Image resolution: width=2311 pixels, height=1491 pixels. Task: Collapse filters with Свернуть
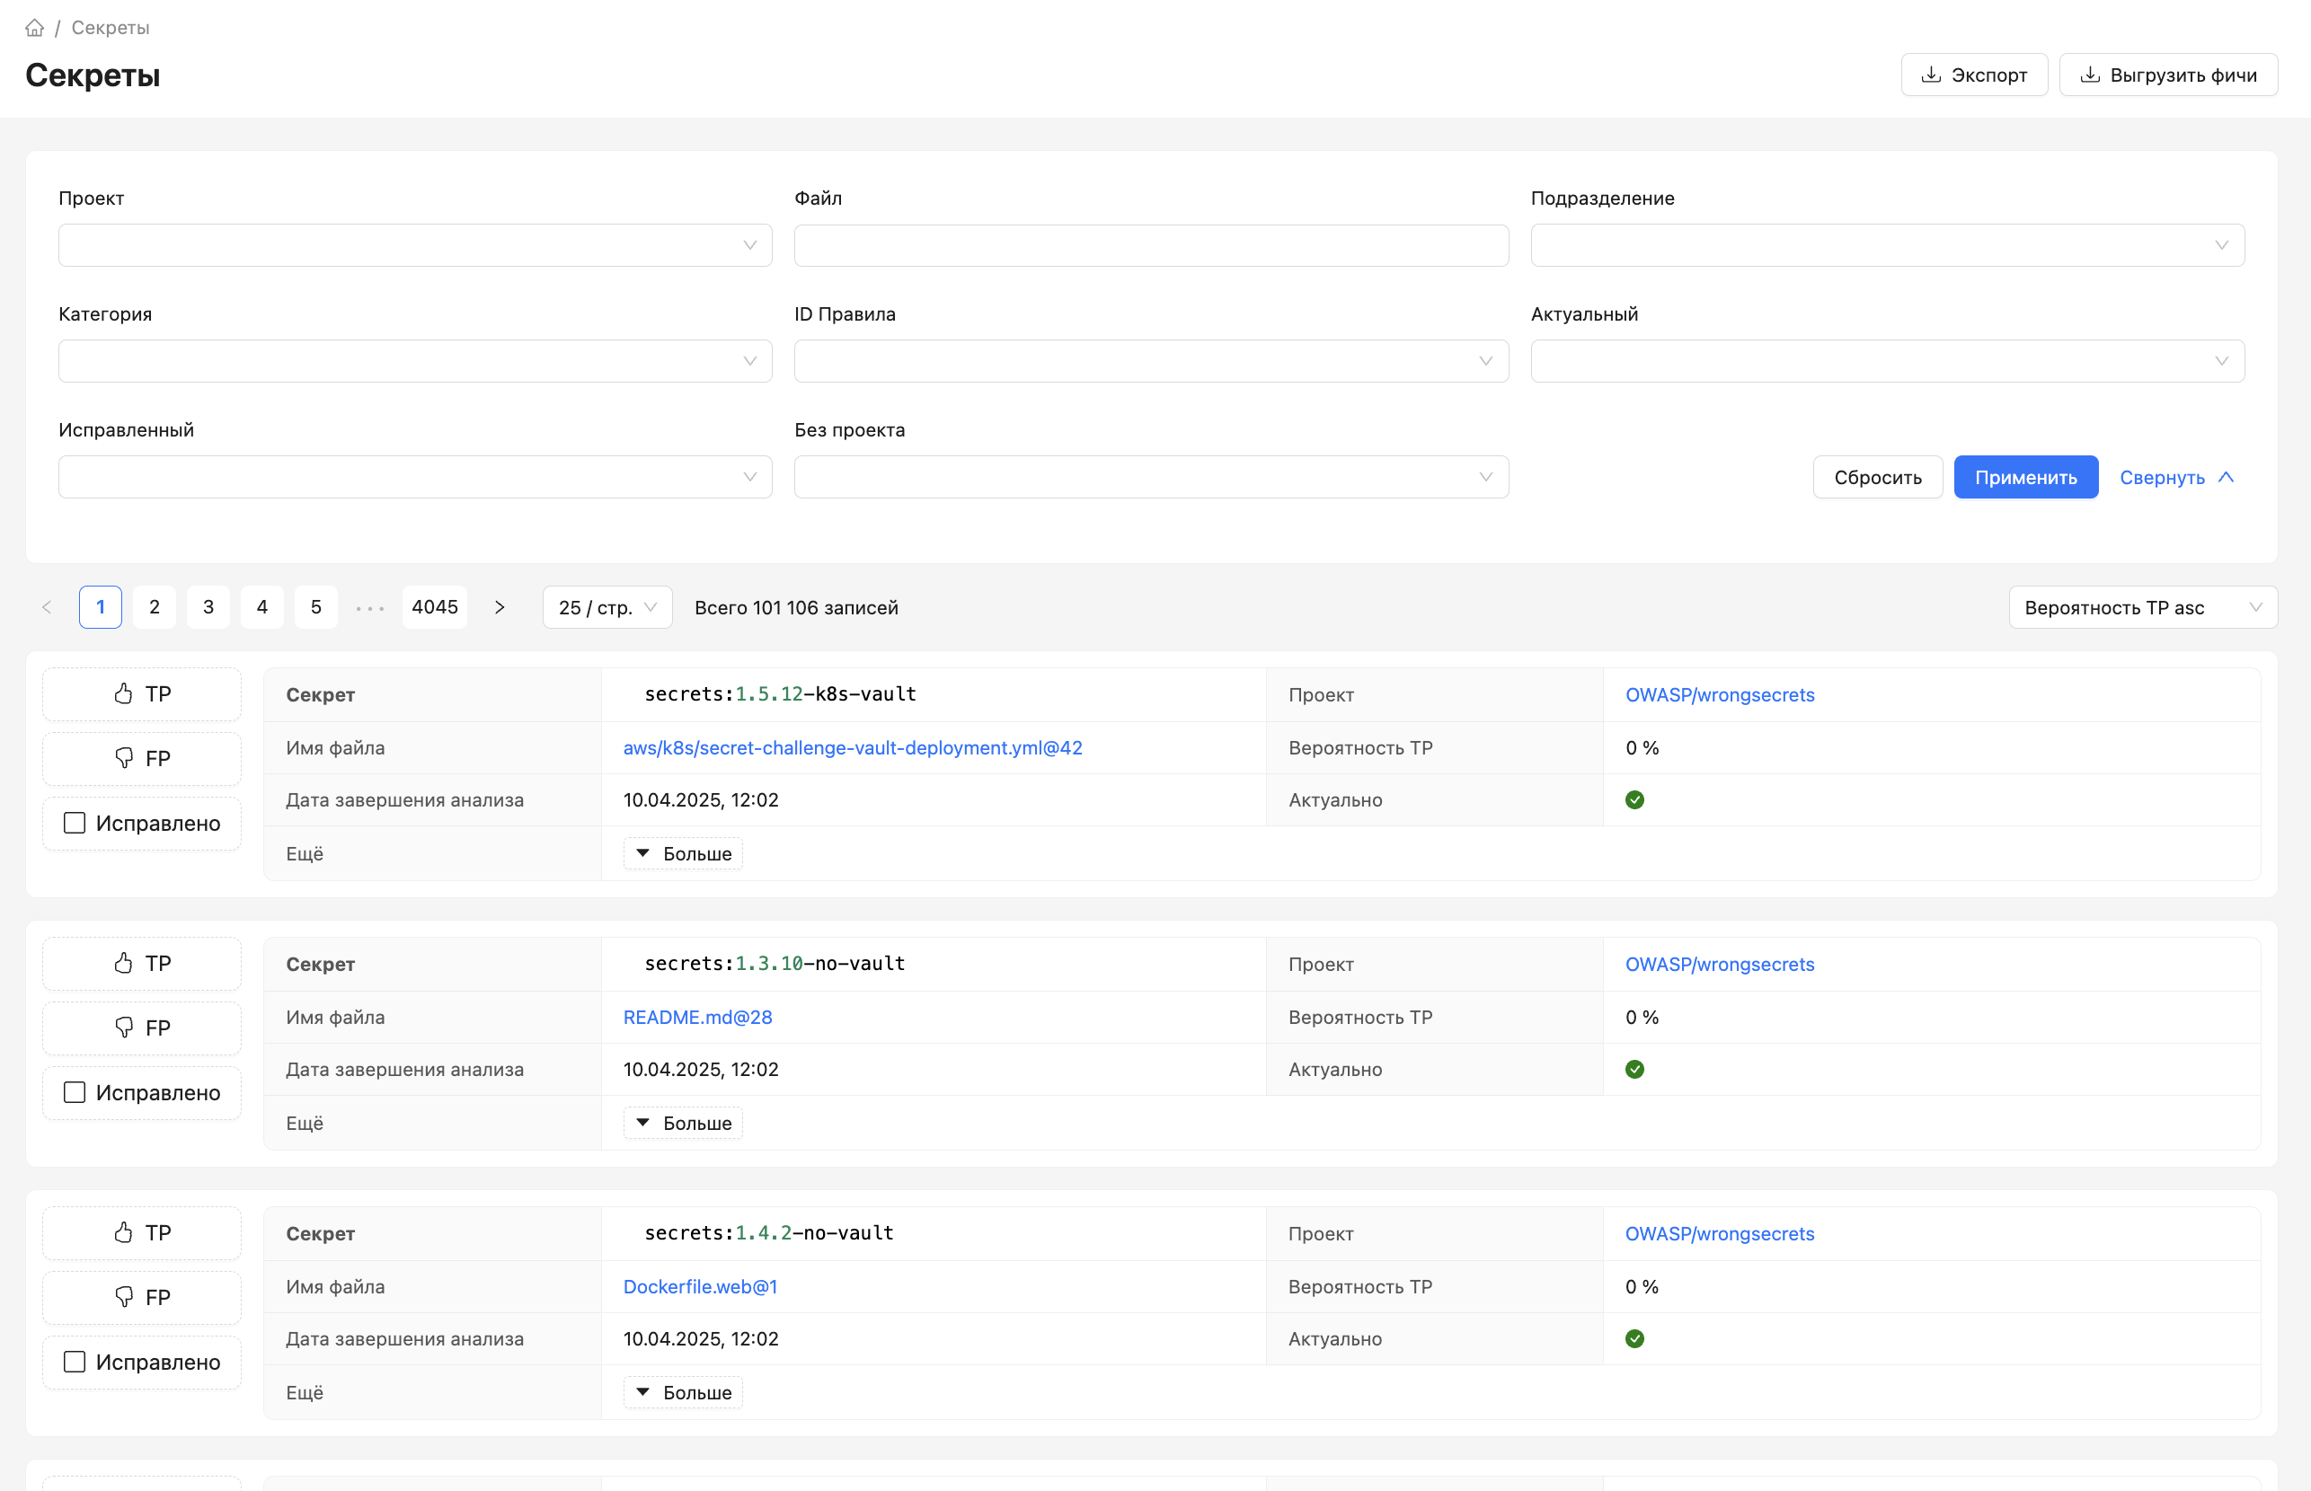click(2176, 477)
